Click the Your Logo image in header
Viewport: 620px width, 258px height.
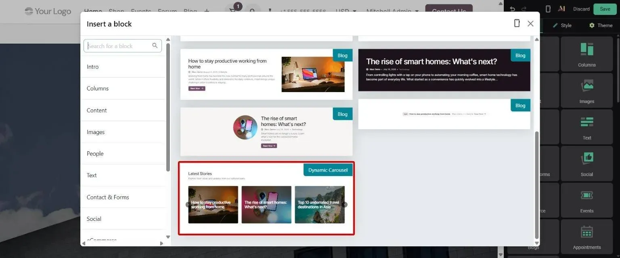coord(48,11)
